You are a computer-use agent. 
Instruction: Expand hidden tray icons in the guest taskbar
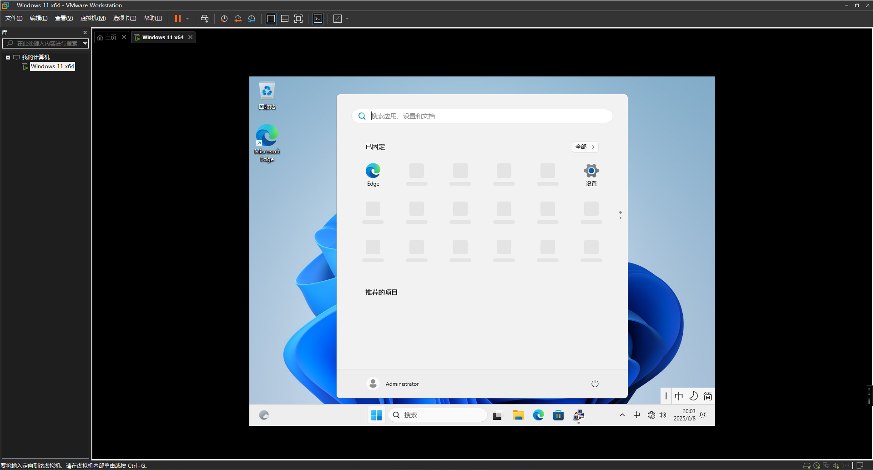(622, 415)
